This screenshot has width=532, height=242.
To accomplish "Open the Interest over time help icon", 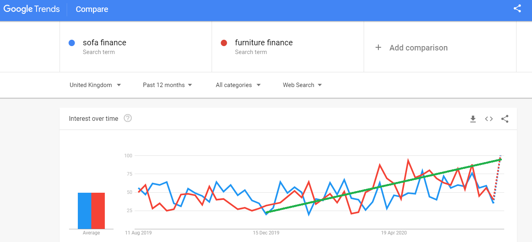I will pyautogui.click(x=127, y=118).
